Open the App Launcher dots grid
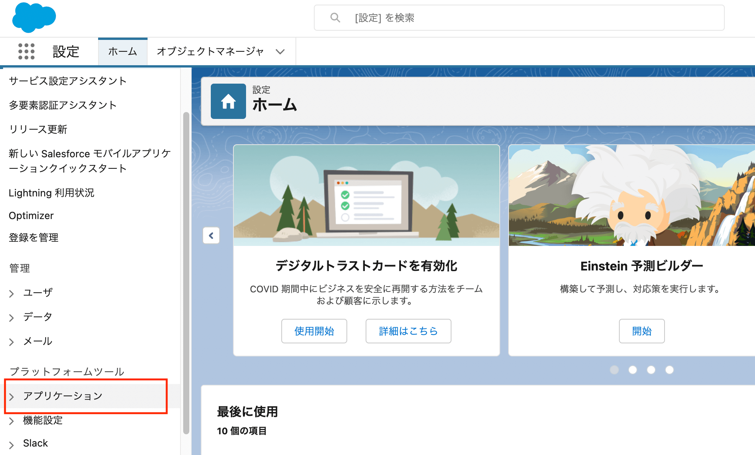 coord(26,51)
